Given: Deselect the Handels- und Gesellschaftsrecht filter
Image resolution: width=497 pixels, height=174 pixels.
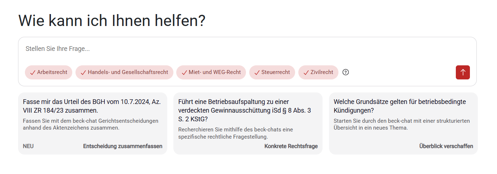Looking at the screenshot, I should point(124,72).
